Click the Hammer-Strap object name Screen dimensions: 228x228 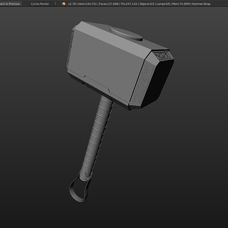pyautogui.click(x=201, y=4)
